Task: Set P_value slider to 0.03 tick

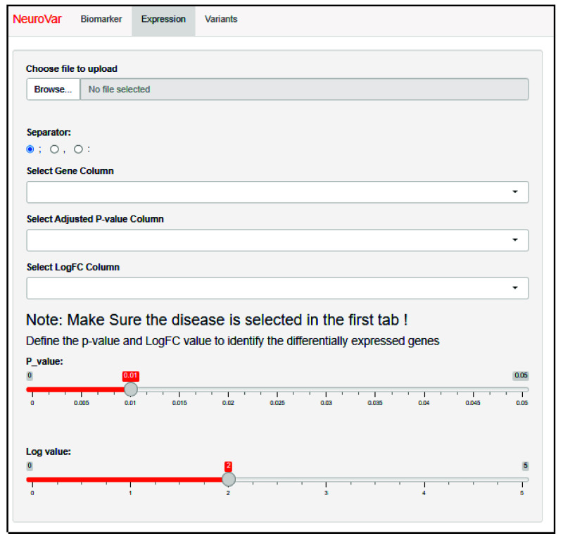Action: (326, 389)
